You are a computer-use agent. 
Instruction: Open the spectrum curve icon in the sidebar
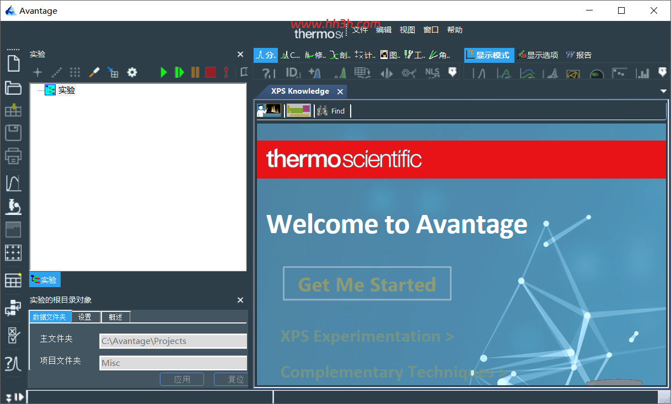pyautogui.click(x=13, y=182)
